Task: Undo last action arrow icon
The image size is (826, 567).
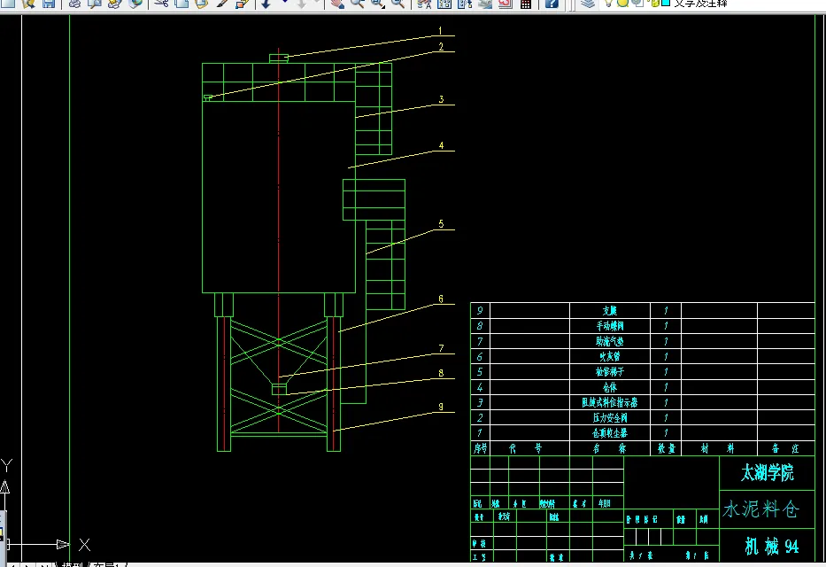Action: pyautogui.click(x=266, y=4)
